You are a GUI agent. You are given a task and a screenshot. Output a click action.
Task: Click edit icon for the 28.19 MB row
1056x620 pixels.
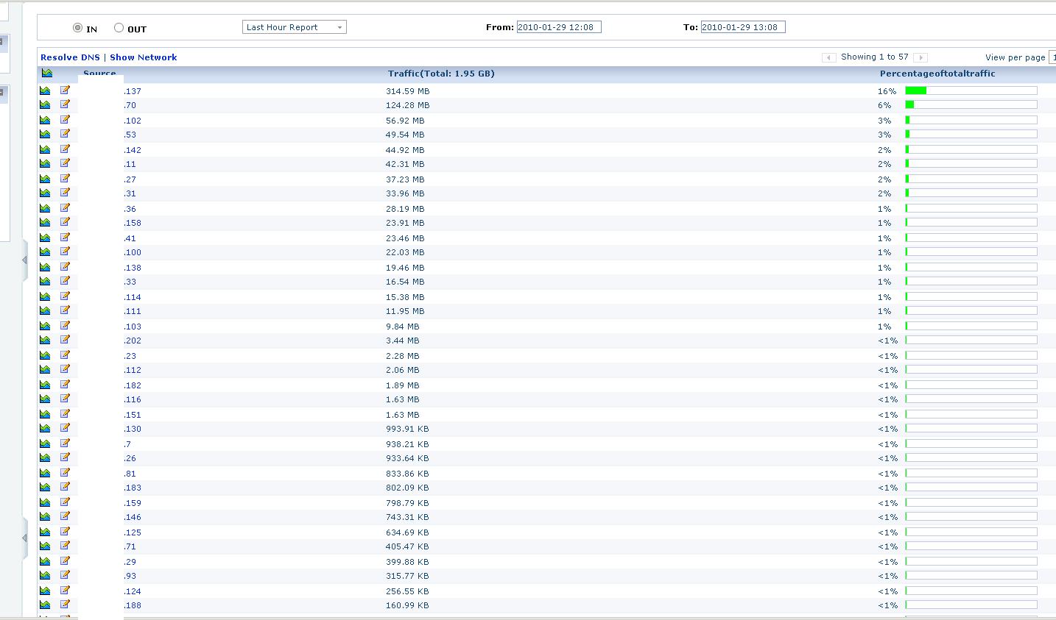click(x=65, y=208)
